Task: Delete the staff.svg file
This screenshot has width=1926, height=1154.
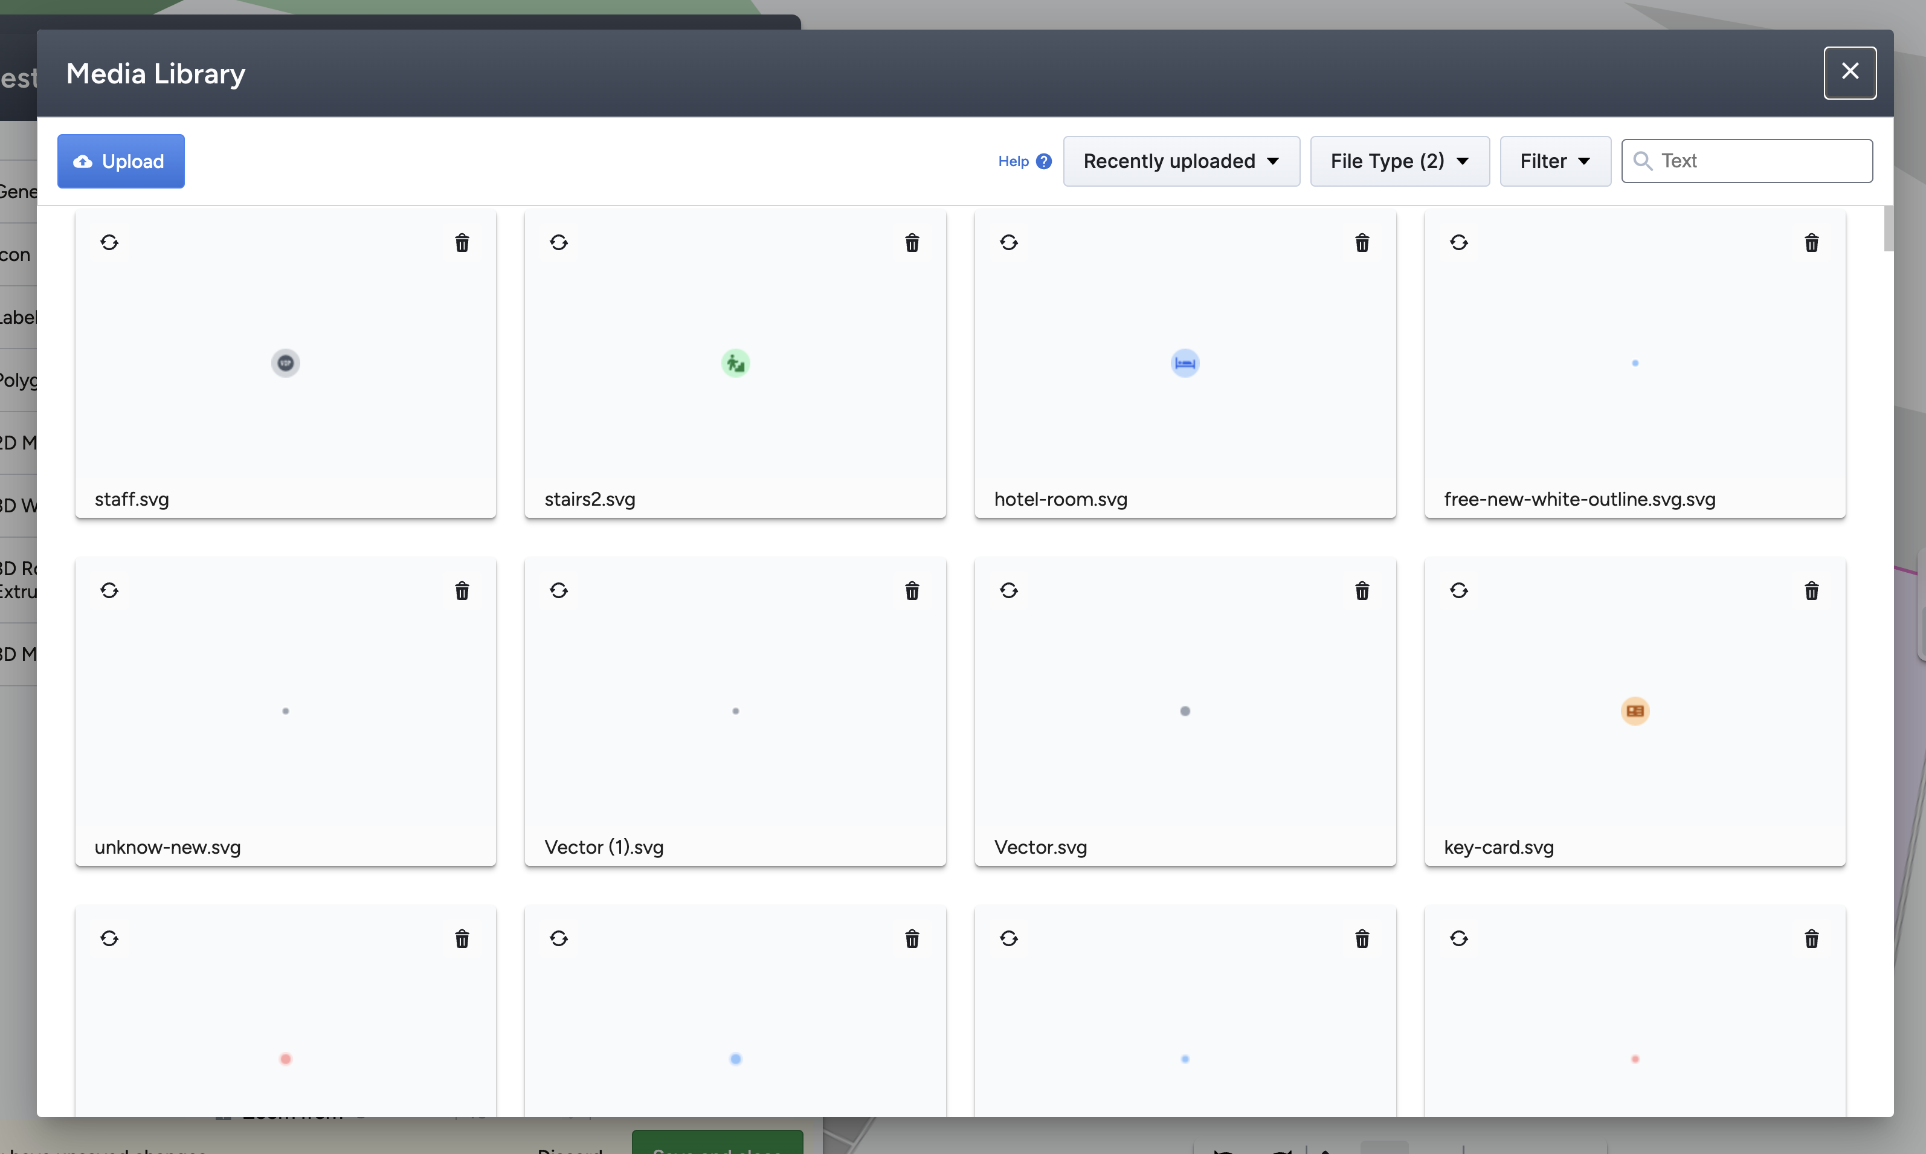Action: point(462,243)
